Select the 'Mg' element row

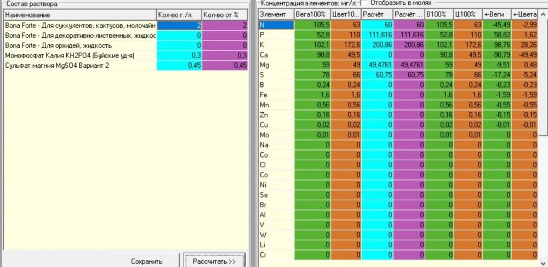(398, 65)
